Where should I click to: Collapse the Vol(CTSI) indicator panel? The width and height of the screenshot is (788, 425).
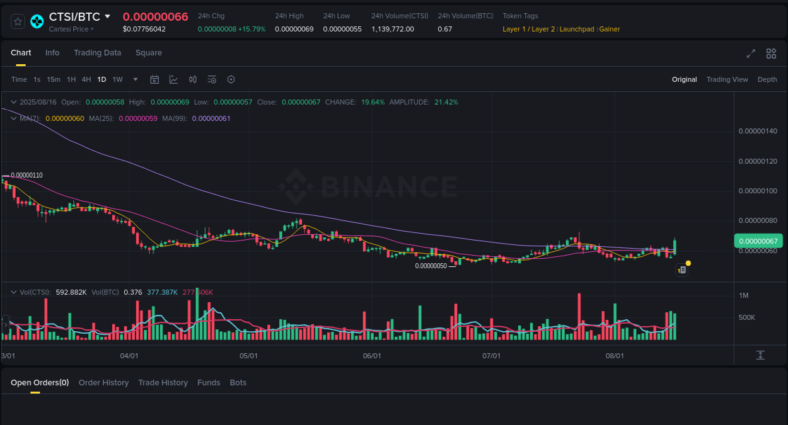pyautogui.click(x=14, y=292)
